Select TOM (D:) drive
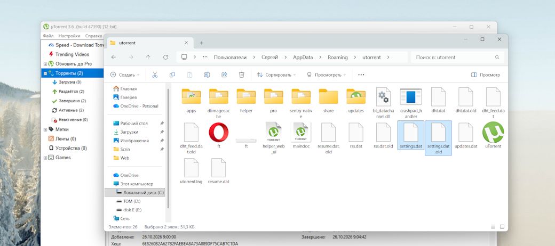The image size is (555, 246). (128, 201)
